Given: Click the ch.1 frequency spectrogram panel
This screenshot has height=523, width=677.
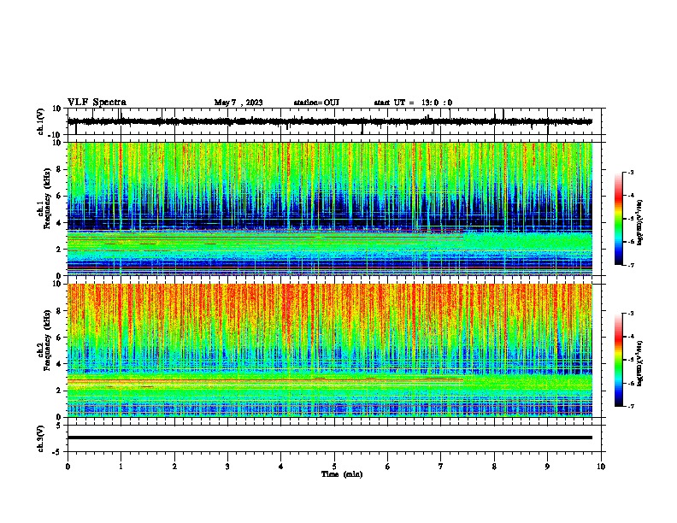Looking at the screenshot, I should [x=329, y=209].
